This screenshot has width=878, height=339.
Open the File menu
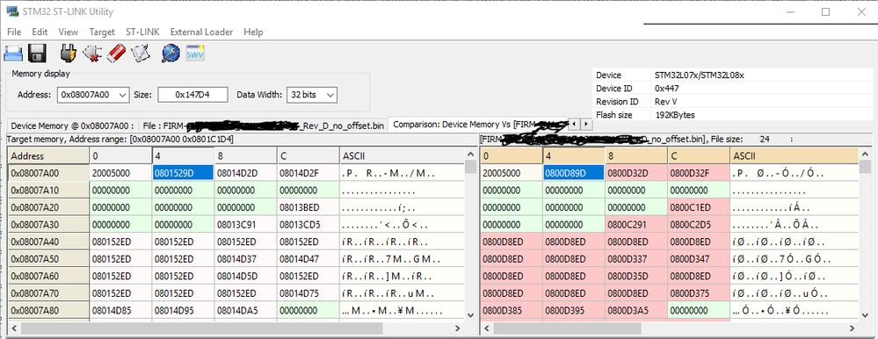pos(14,32)
